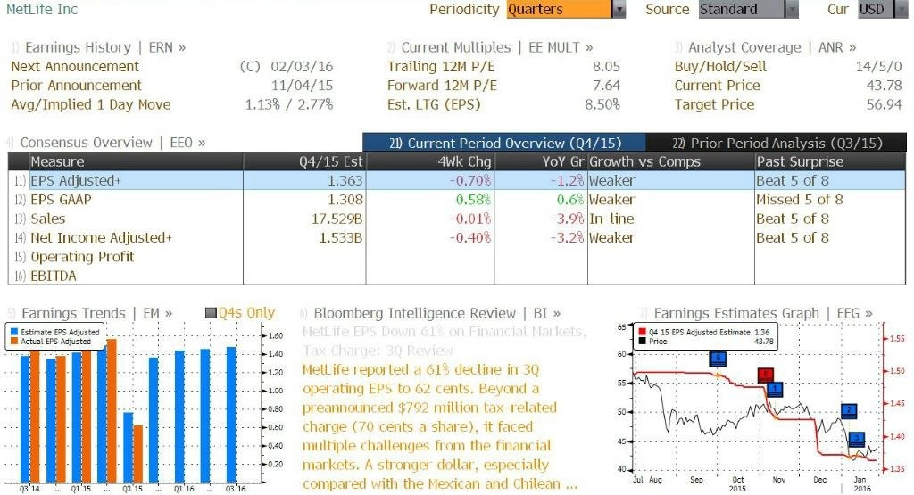Click the red E earnings marker
914x495 pixels.
[765, 375]
